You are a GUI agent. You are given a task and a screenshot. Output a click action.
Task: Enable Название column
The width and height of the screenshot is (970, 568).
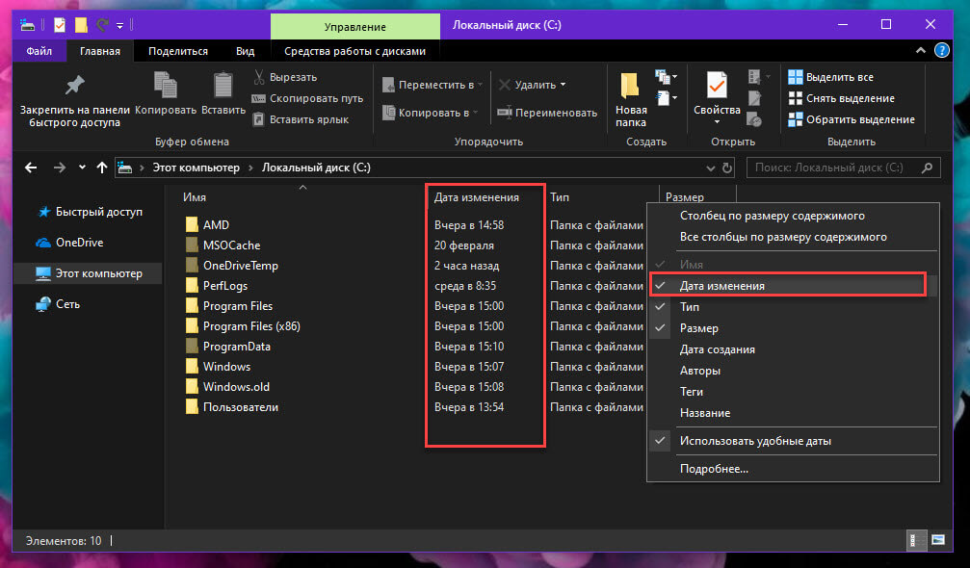pyautogui.click(x=793, y=413)
